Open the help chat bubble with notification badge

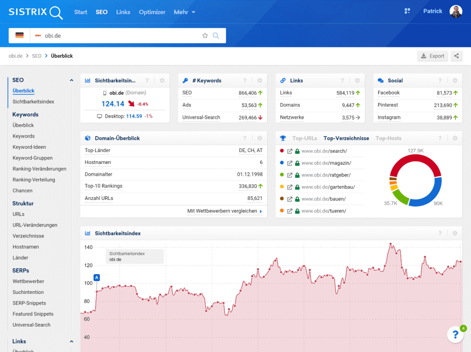[x=455, y=334]
